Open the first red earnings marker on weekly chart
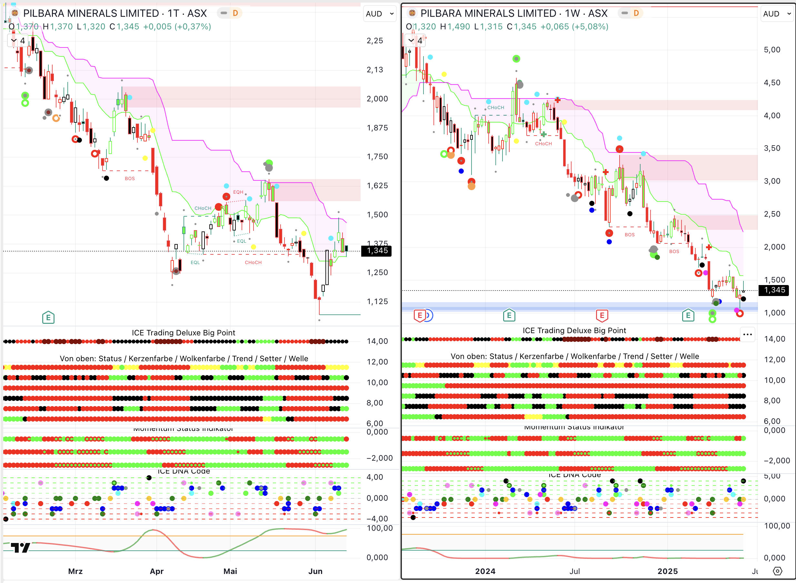 tap(420, 315)
